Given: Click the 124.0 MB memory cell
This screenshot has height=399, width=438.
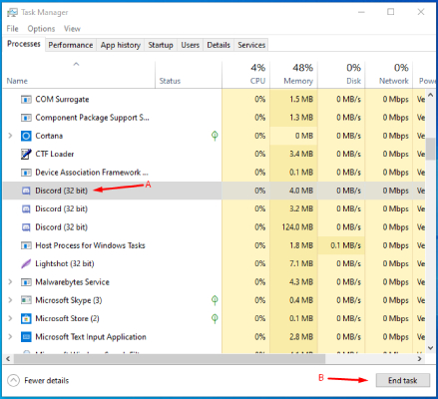Looking at the screenshot, I should pyautogui.click(x=293, y=227).
